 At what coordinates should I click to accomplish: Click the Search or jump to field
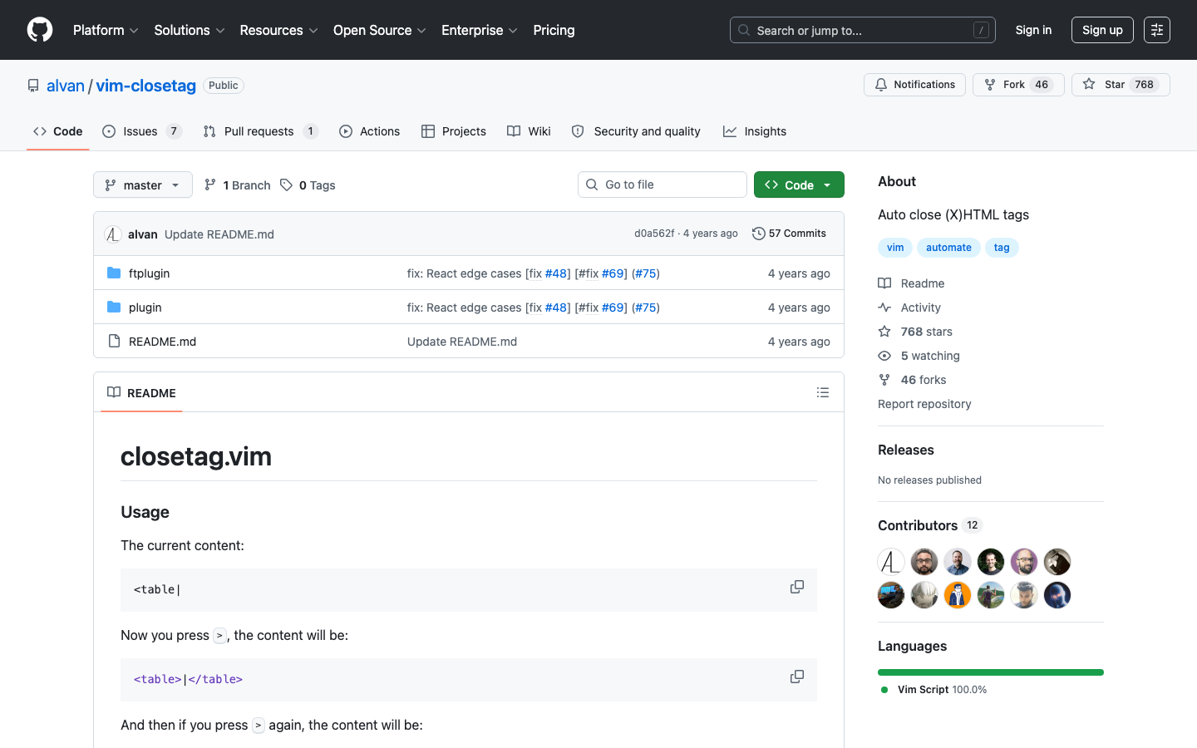(x=863, y=30)
